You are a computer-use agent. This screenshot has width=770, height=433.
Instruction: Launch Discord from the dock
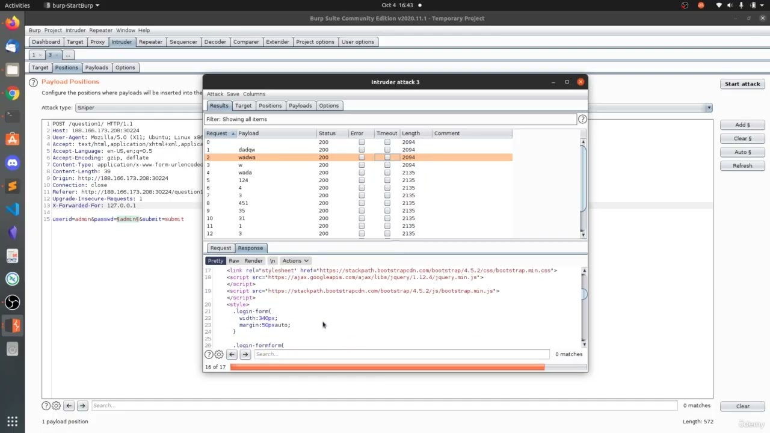tap(12, 163)
